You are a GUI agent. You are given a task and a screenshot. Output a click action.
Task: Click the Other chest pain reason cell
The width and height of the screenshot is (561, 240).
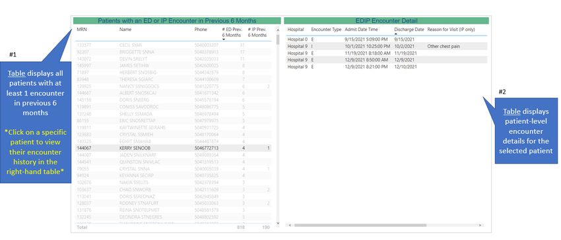(444, 46)
